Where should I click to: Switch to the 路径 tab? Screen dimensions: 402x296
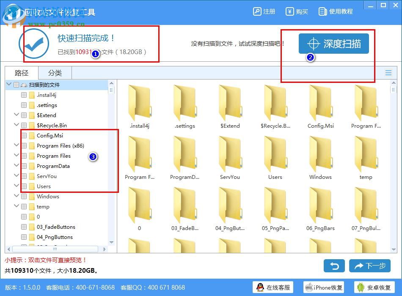click(21, 72)
